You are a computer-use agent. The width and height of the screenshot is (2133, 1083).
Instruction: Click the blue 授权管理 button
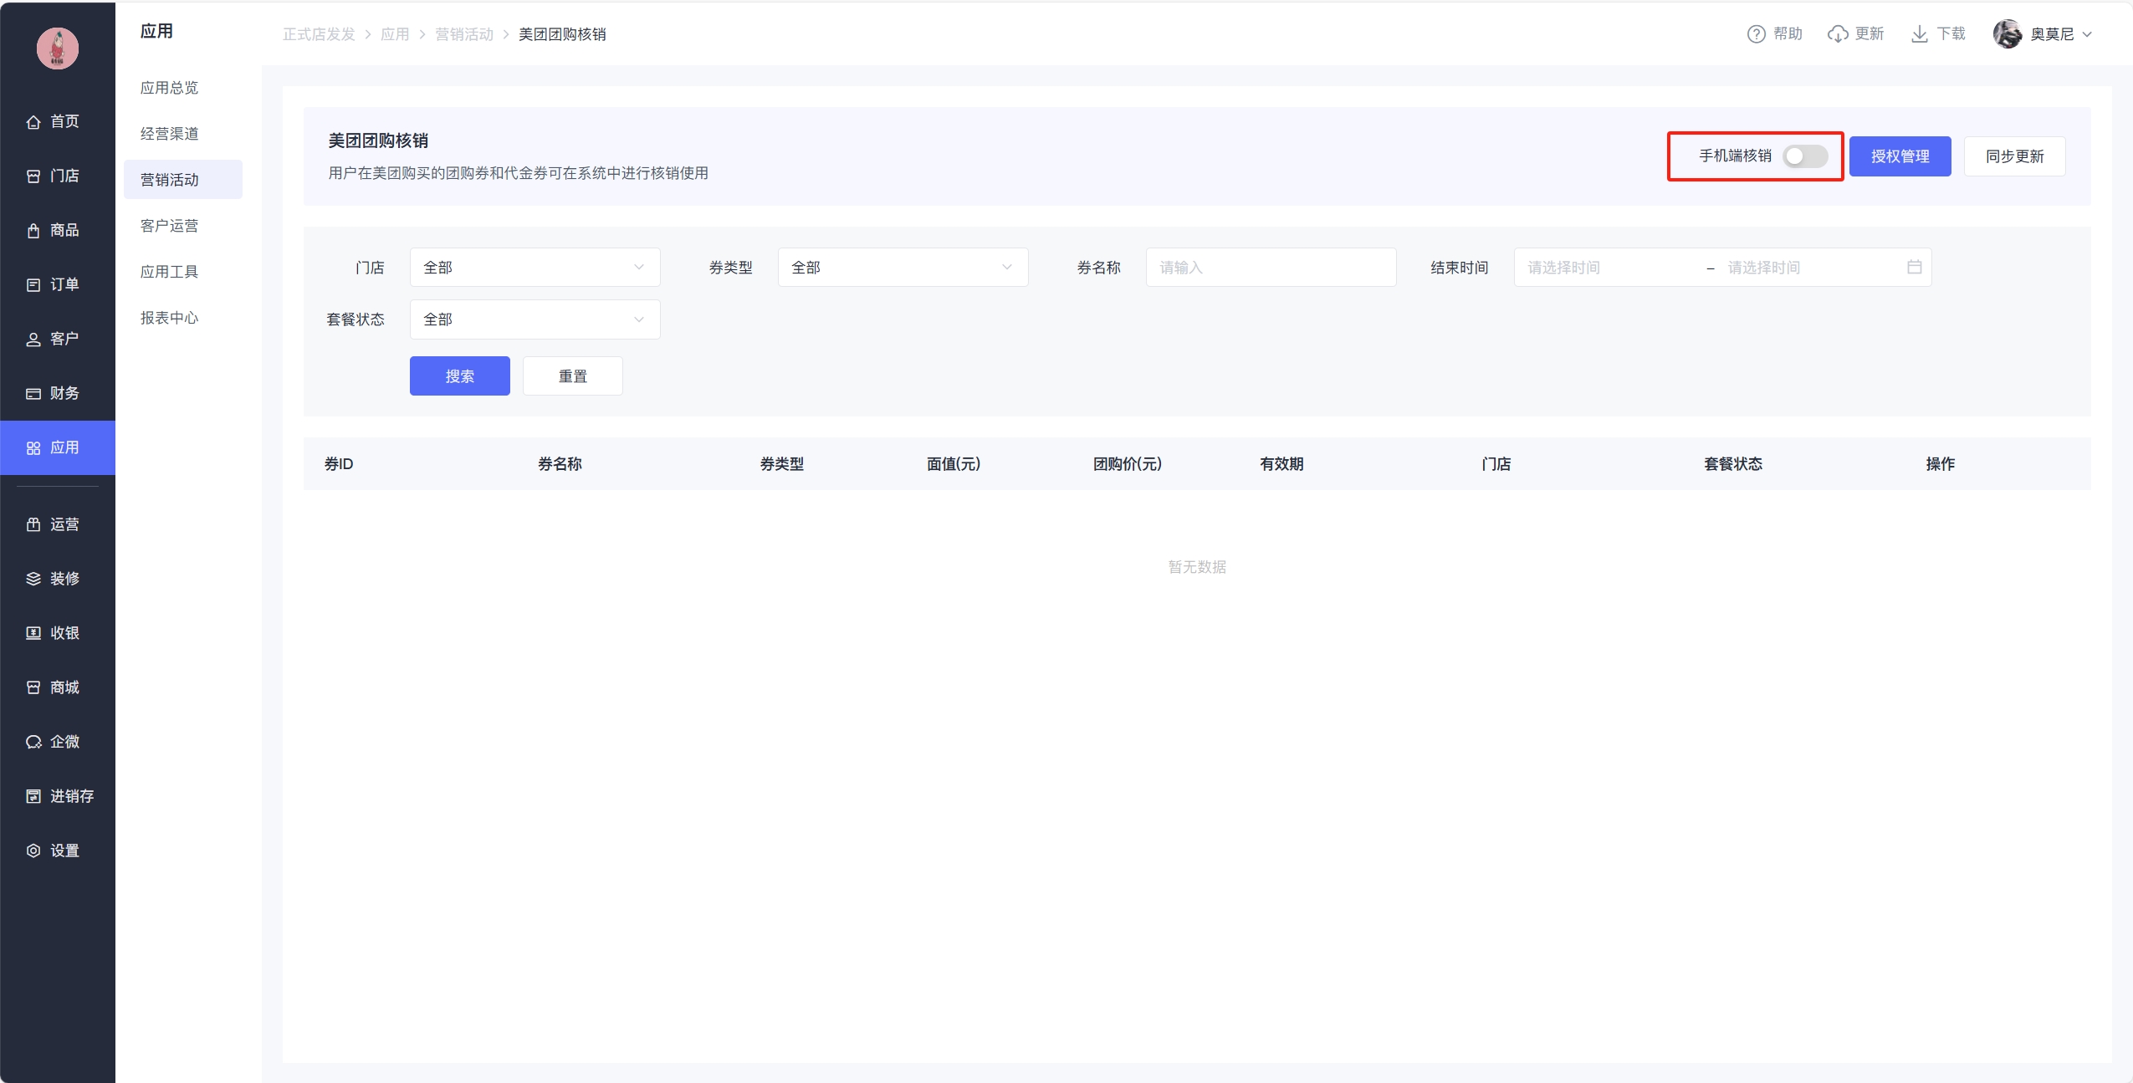[x=1900, y=156]
